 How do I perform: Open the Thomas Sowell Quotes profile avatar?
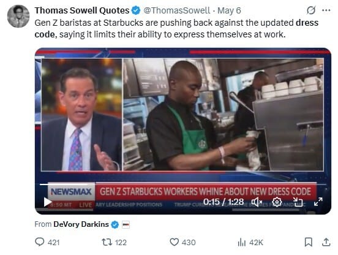point(18,16)
